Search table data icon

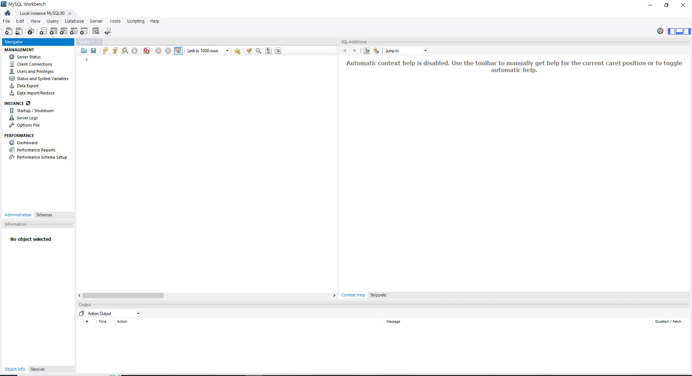(96, 31)
